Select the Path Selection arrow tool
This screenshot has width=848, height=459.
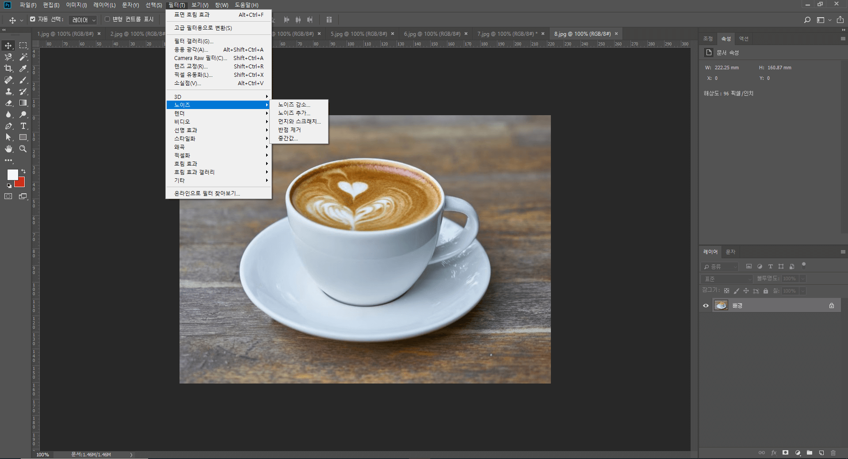point(8,137)
